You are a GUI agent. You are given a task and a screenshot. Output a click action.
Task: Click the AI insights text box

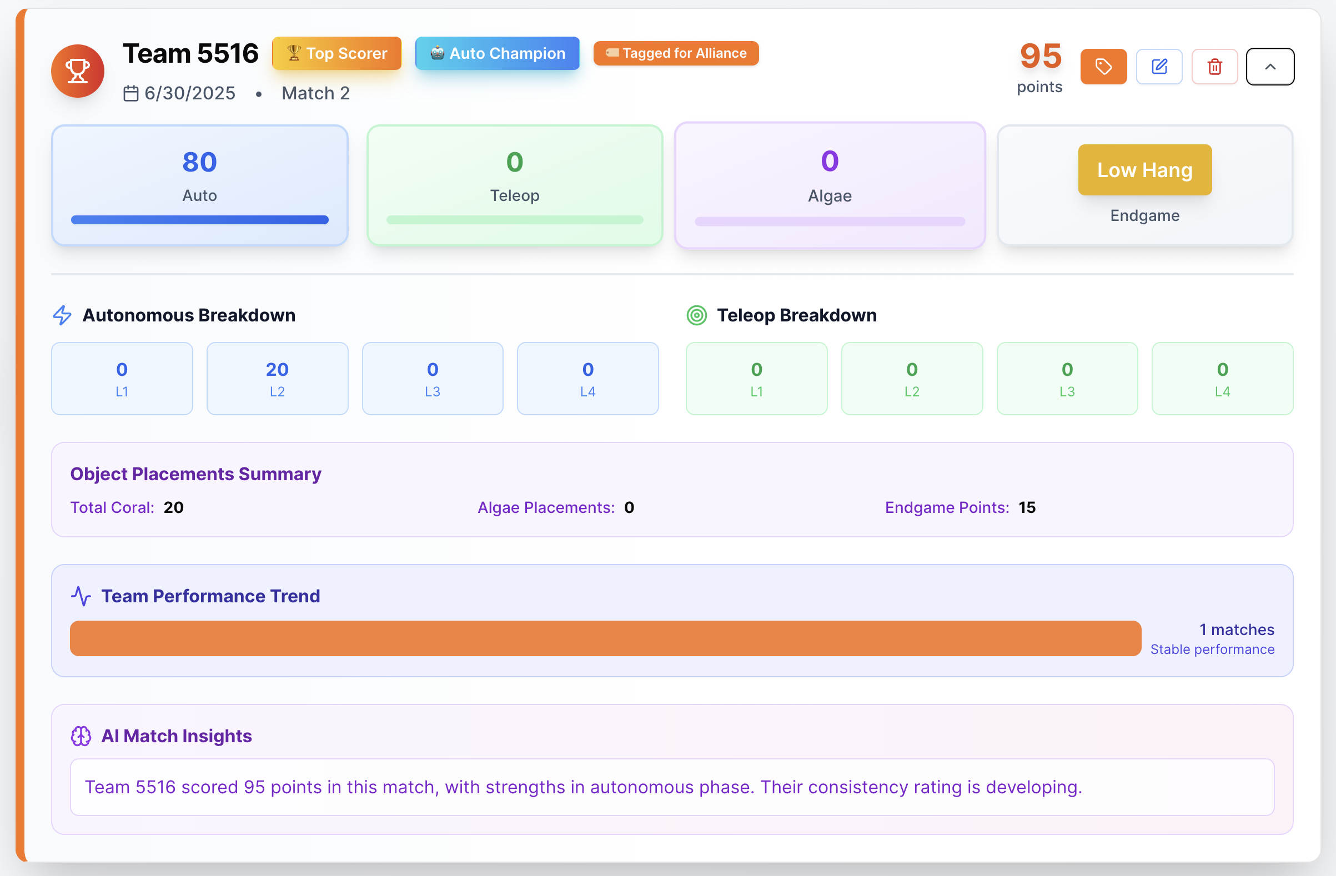pyautogui.click(x=672, y=787)
